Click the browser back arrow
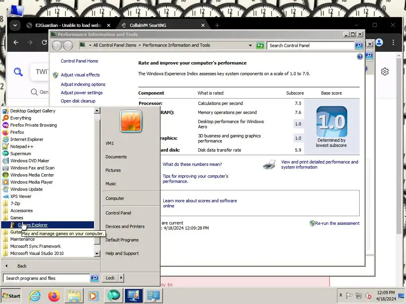The image size is (406, 304). [16, 42]
